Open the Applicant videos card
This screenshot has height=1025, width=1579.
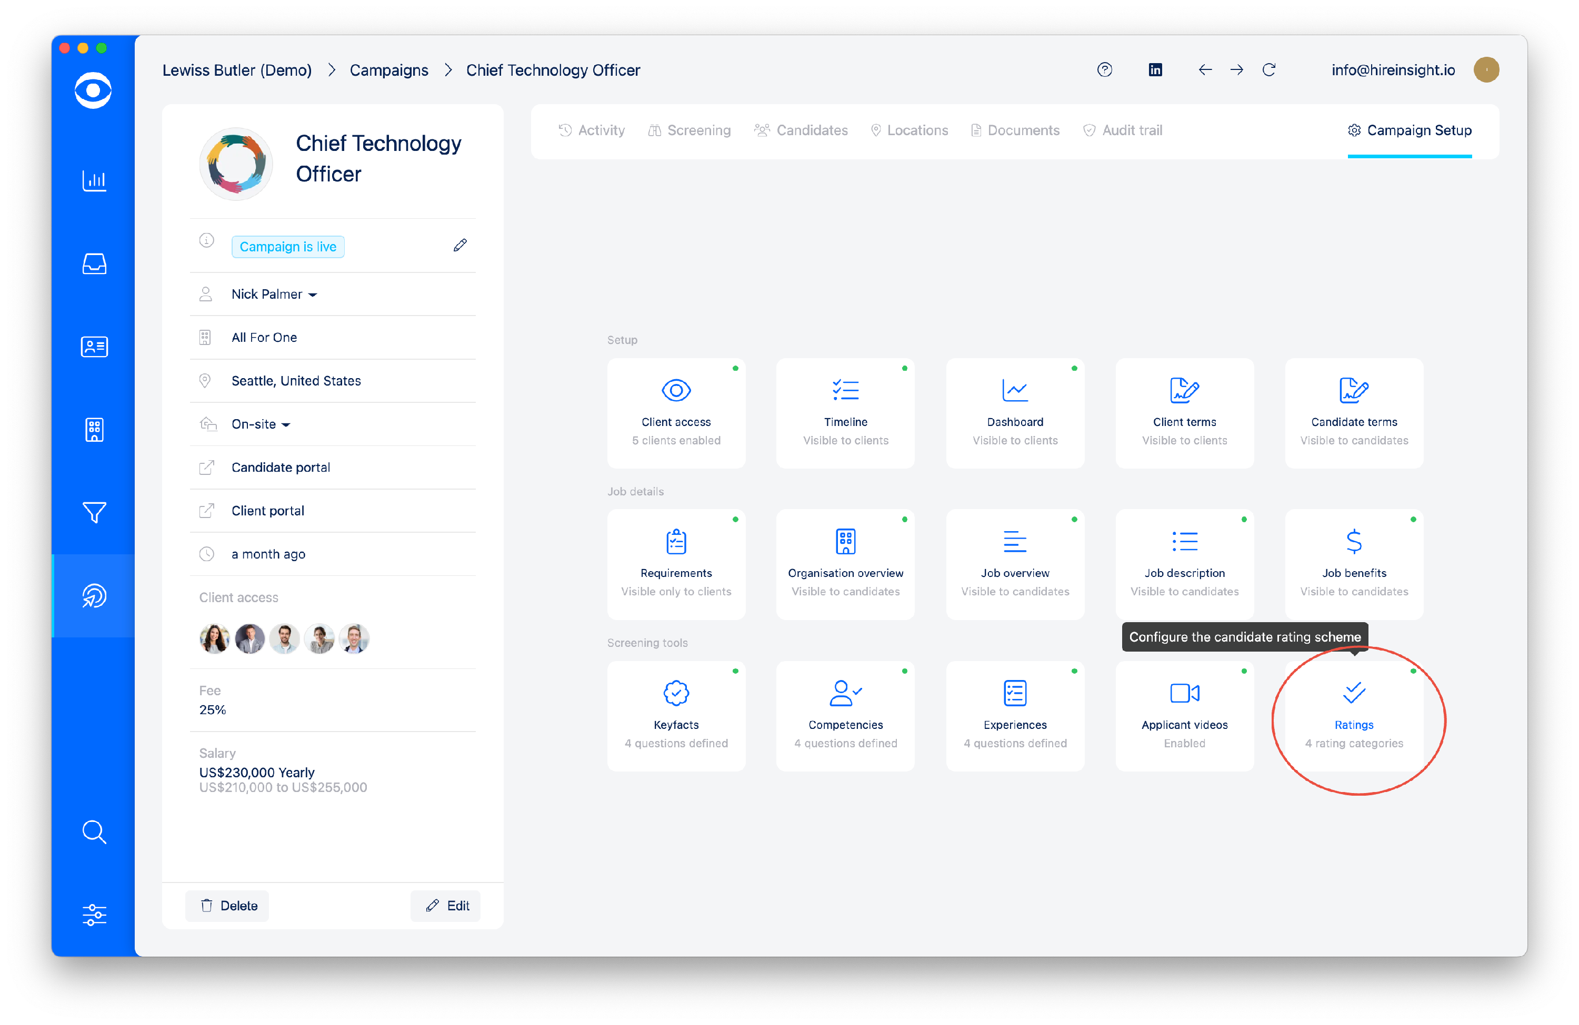1184,716
